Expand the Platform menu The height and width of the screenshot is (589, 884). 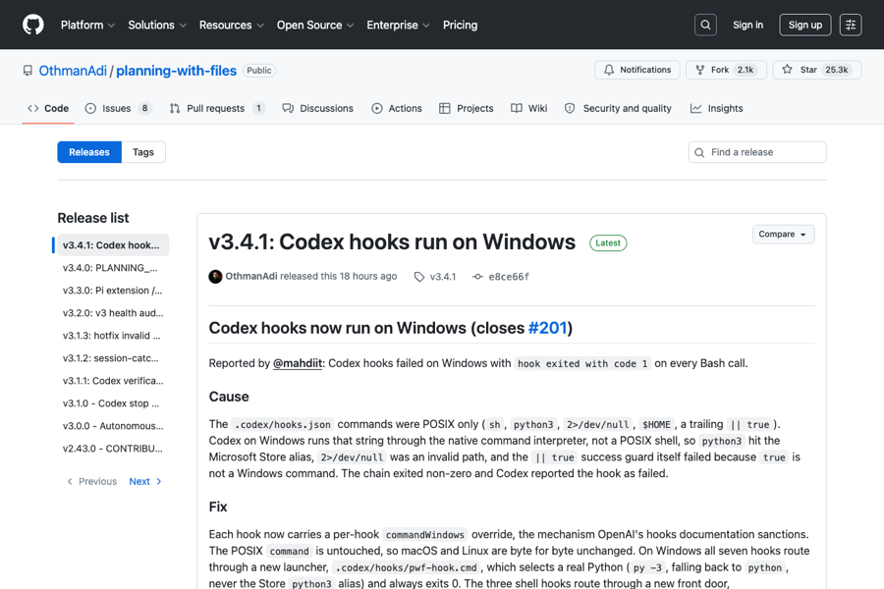[87, 25]
